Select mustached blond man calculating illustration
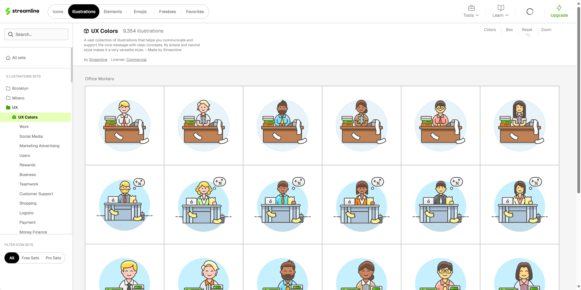Screen dimensions: 581x290 125,205
